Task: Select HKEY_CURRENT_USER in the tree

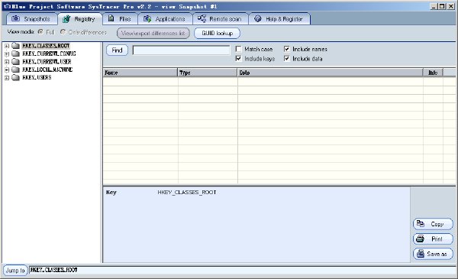Action: click(x=47, y=62)
